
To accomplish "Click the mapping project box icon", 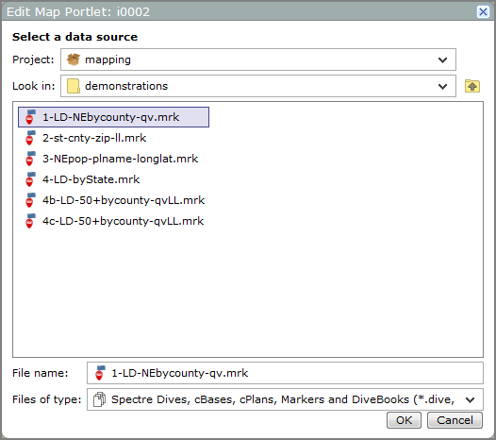I will (73, 59).
